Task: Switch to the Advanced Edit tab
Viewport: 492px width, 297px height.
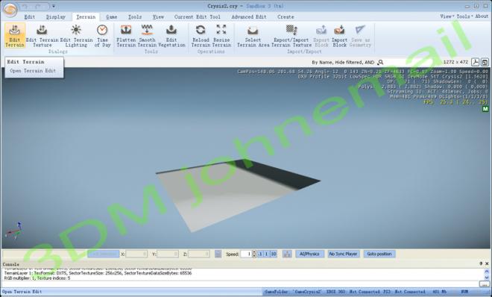Action: pos(249,17)
